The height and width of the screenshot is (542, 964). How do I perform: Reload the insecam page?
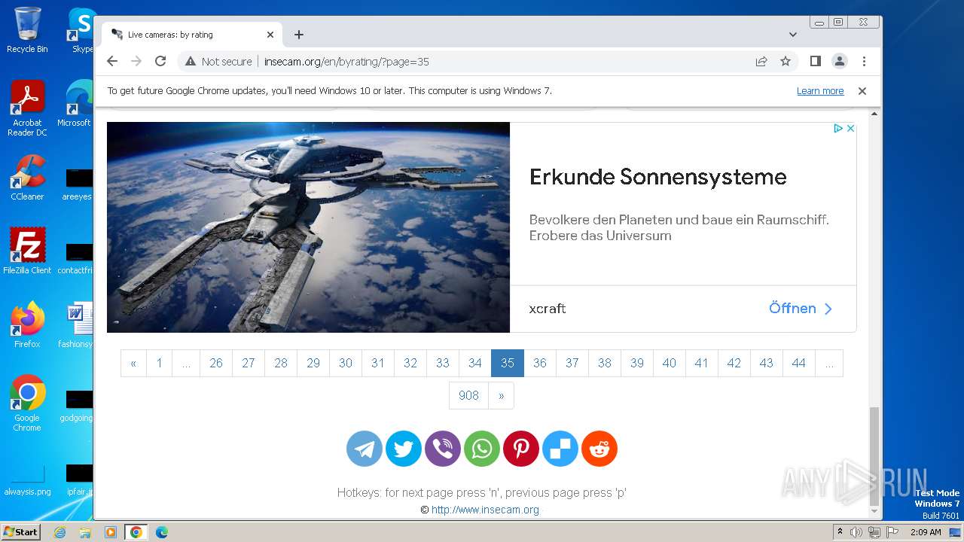point(160,62)
